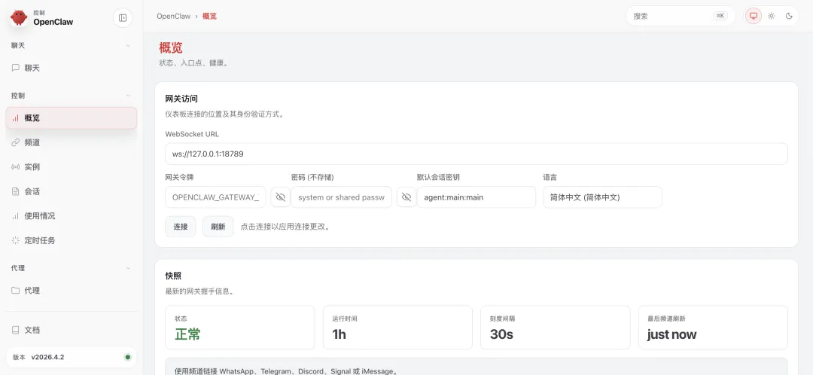Switch to dark theme moon icon

pos(789,16)
